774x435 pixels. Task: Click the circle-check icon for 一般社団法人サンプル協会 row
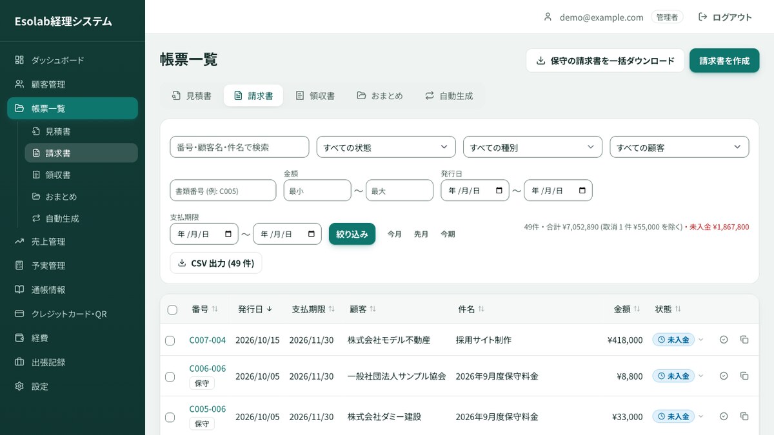(x=724, y=376)
